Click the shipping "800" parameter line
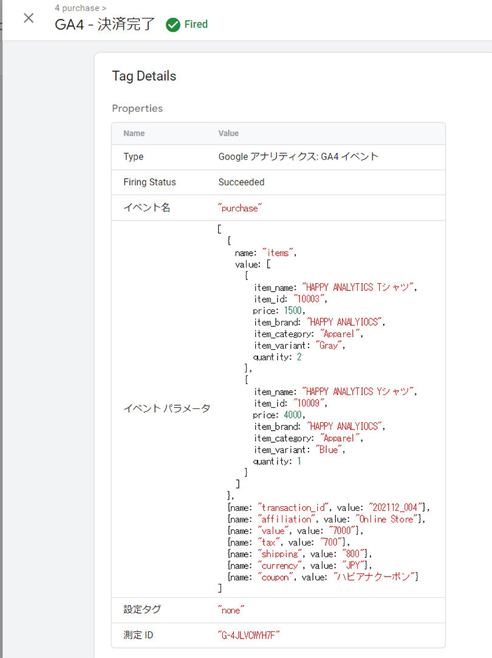The width and height of the screenshot is (492, 658). 299,554
